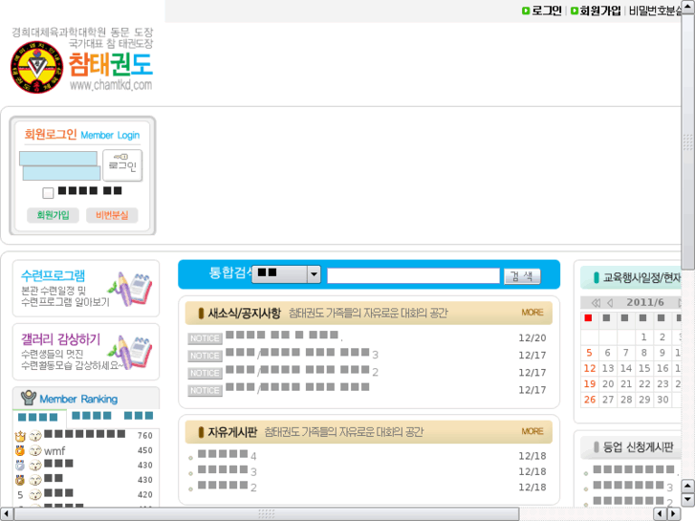Click the 2011/6 calendar month label

click(645, 302)
